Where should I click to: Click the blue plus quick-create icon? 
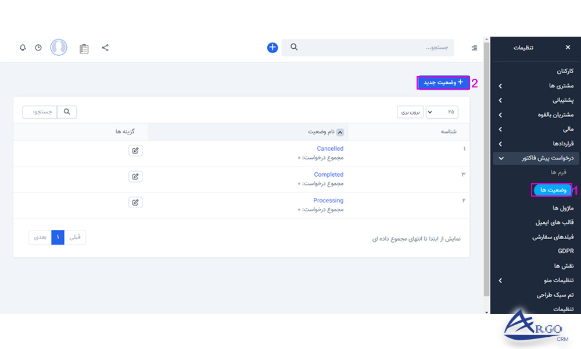click(x=272, y=47)
